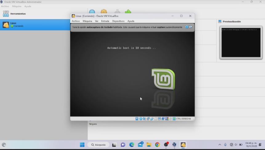The width and height of the screenshot is (265, 150).
Task: Open Máquina menu in Linux VM window
Action: pyautogui.click(x=87, y=21)
